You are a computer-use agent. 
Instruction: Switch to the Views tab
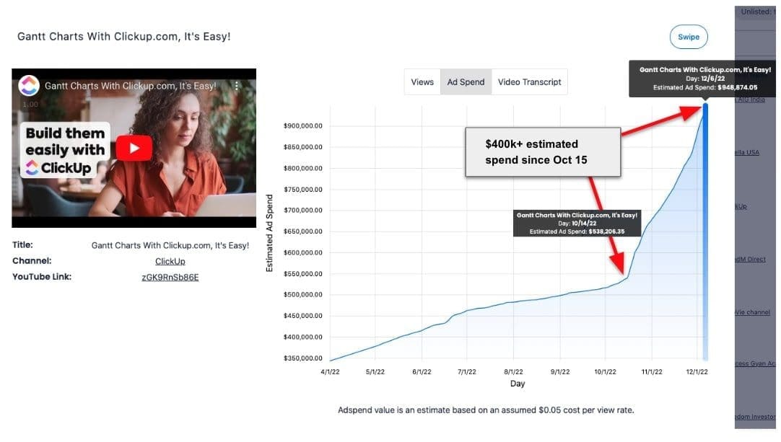[x=422, y=82]
